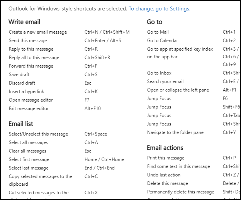
Task: Select the 'Ctrl+1' shortcut value
Action: [x=229, y=32]
